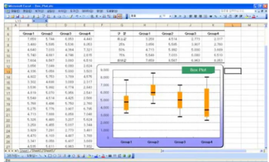Apply Percent Style in Formatting toolbar
The image size is (269, 162).
click(x=216, y=16)
